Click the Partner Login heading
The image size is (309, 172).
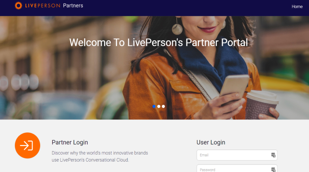[x=70, y=142]
